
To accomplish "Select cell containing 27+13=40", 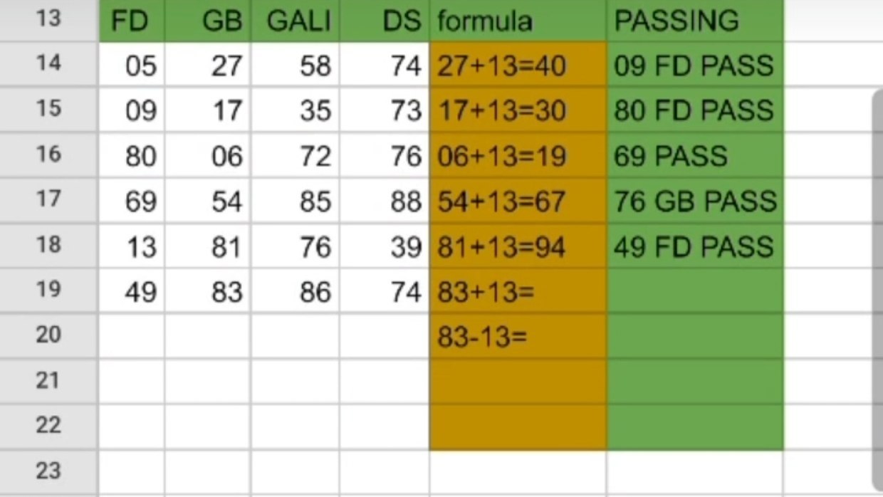I will coord(518,65).
